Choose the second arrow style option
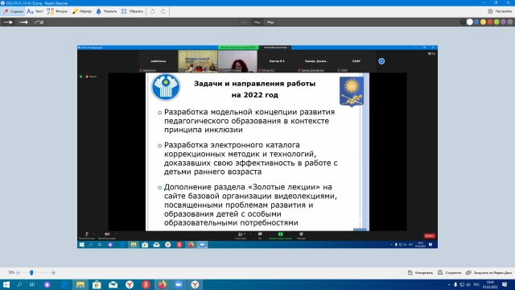 coord(23,22)
